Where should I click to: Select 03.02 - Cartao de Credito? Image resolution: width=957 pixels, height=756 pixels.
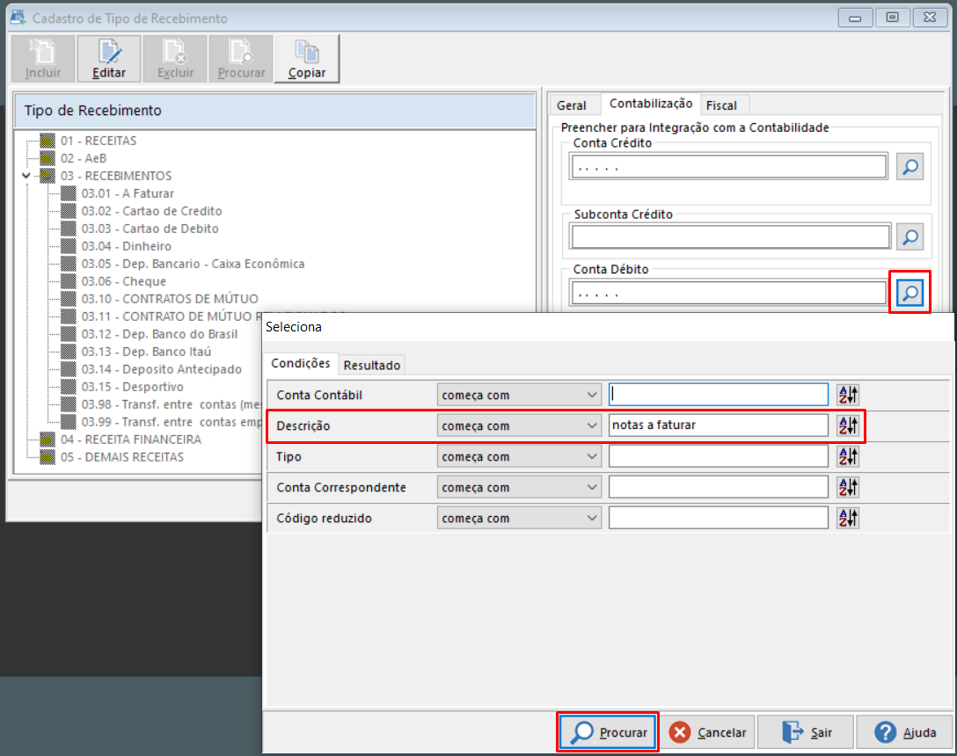tap(152, 211)
